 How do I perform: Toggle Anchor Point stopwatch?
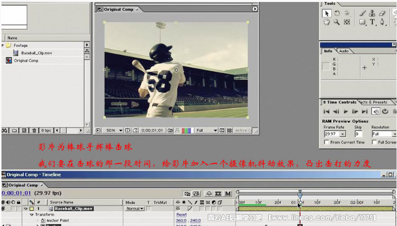(43, 220)
